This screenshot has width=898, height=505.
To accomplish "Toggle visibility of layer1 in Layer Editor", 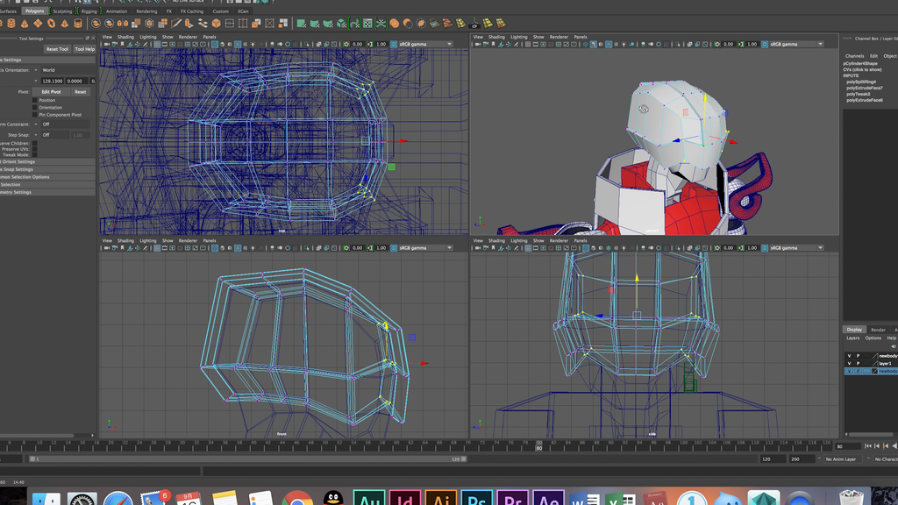I will click(x=849, y=363).
